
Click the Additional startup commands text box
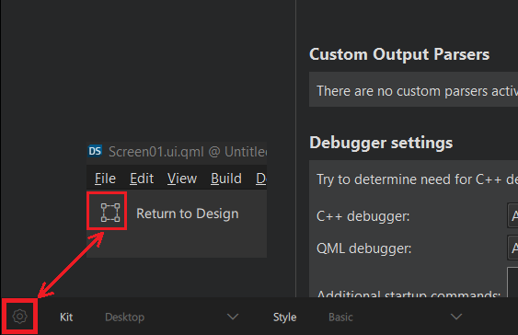pos(512,283)
